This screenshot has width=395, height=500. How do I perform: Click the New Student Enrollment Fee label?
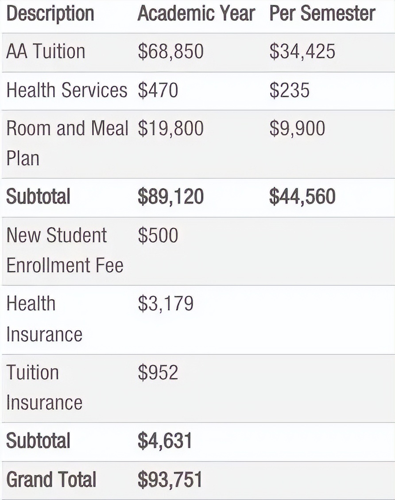[65, 250]
